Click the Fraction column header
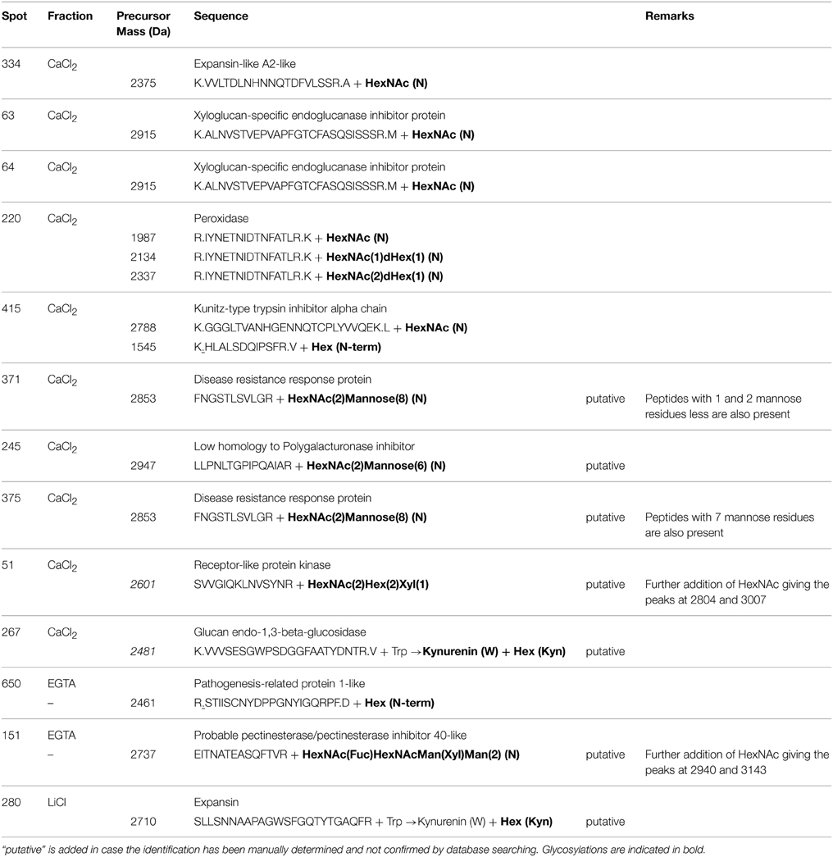The image size is (833, 857). (x=70, y=16)
